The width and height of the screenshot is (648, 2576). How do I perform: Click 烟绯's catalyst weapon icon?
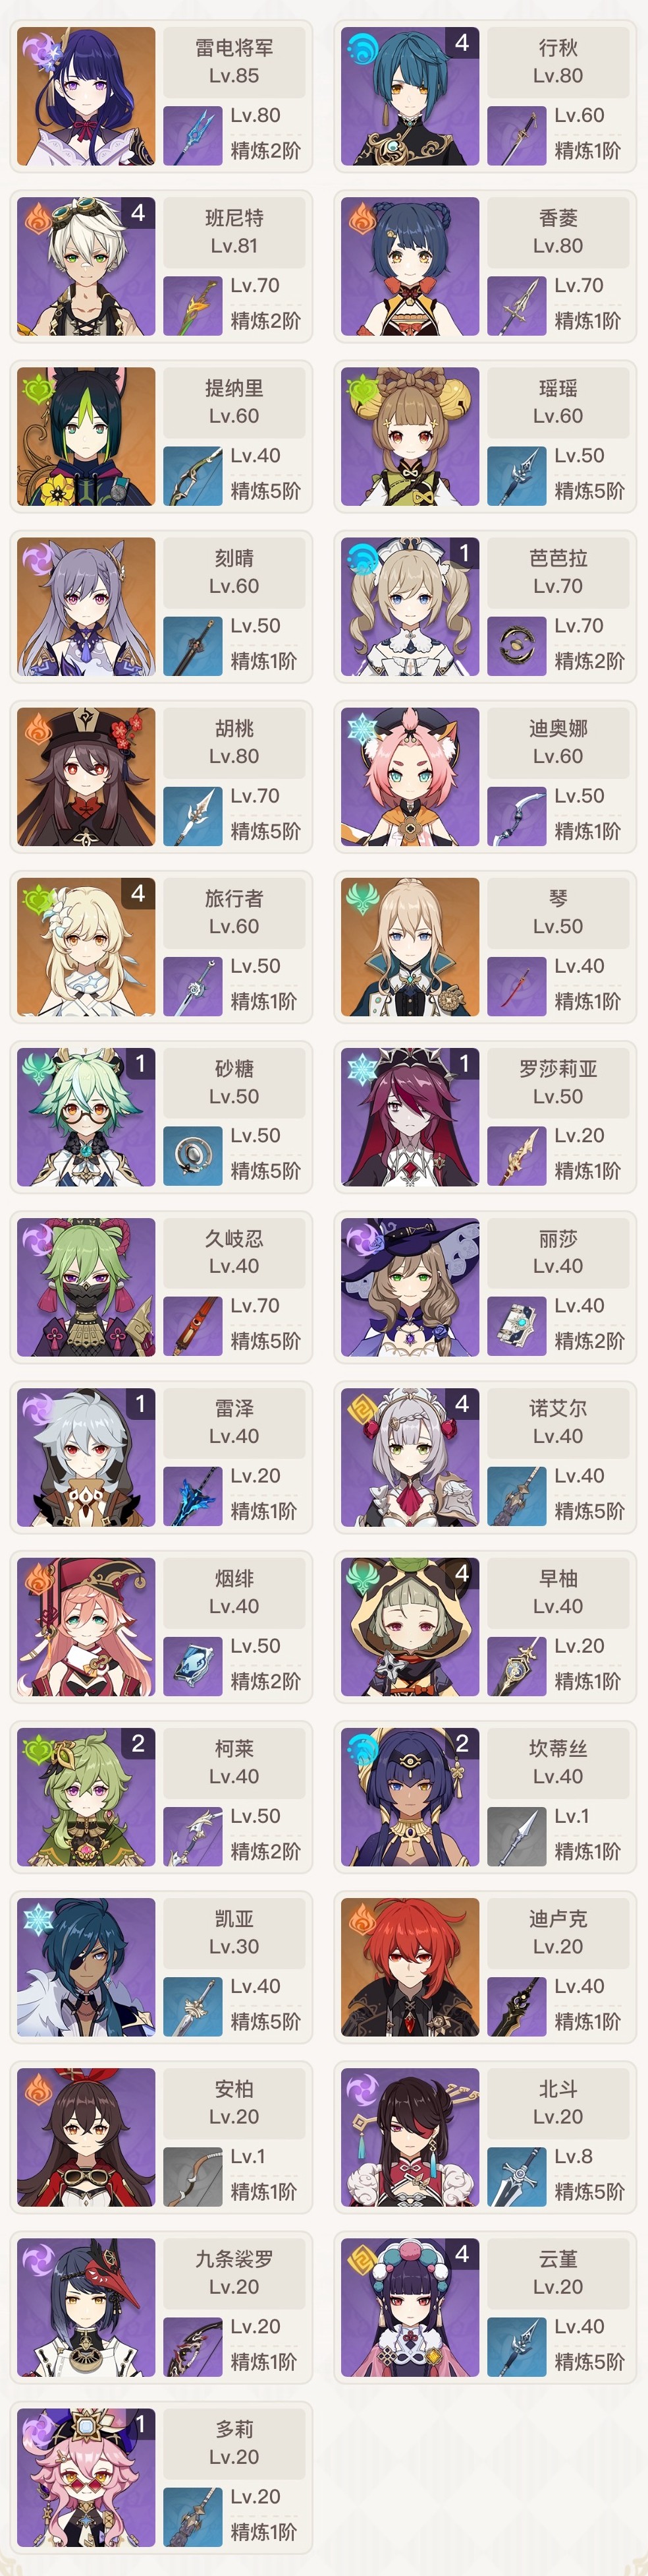pyautogui.click(x=193, y=1666)
